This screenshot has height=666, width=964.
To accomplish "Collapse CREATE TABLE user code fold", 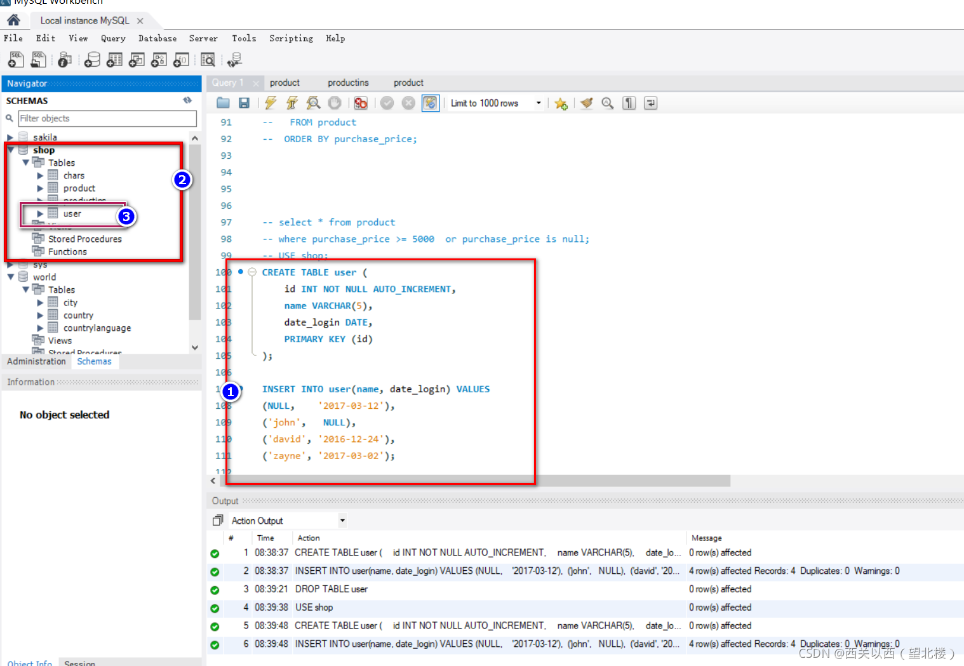I will click(252, 272).
